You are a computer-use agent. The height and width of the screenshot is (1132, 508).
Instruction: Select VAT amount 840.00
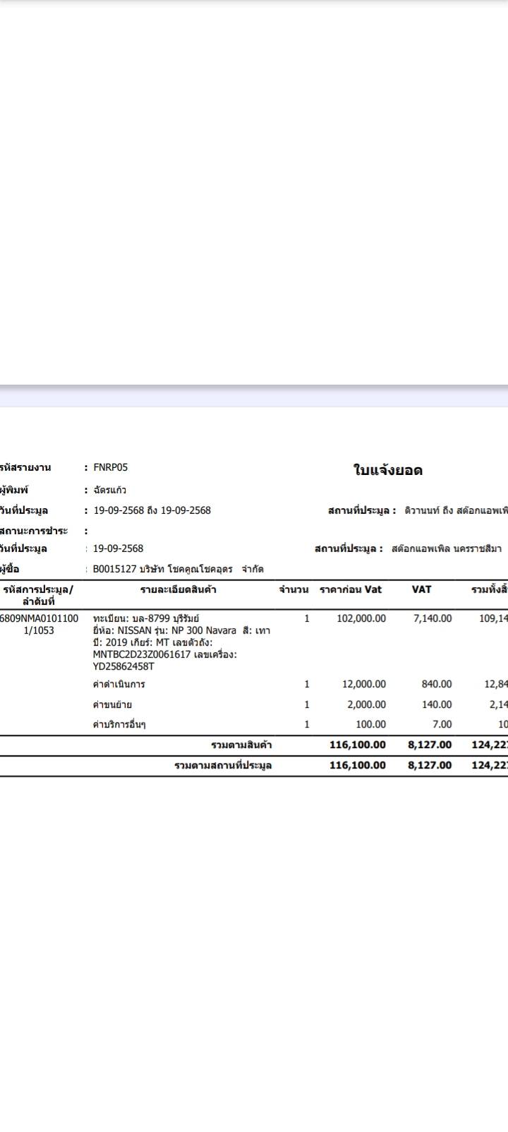pos(437,684)
